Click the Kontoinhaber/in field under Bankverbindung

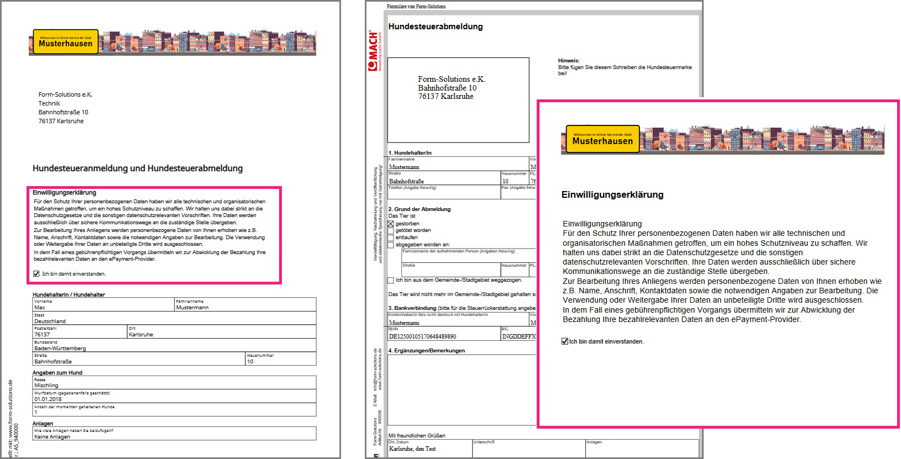pyautogui.click(x=458, y=319)
